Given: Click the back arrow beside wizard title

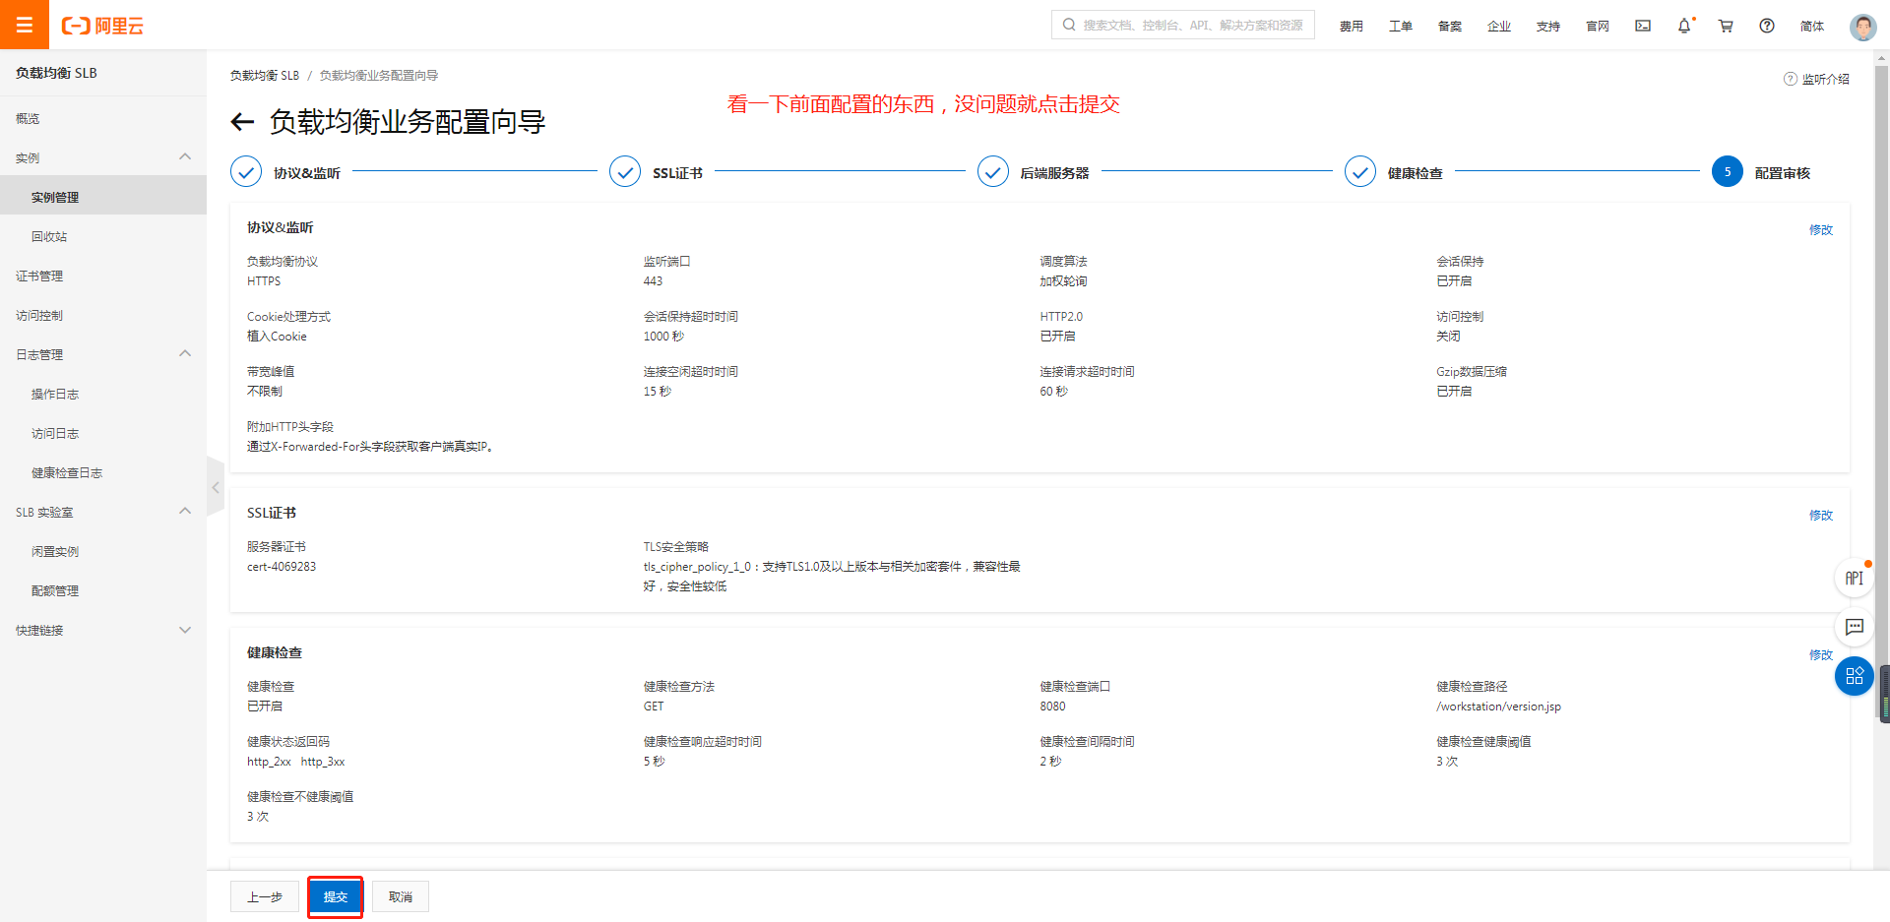Looking at the screenshot, I should [242, 122].
